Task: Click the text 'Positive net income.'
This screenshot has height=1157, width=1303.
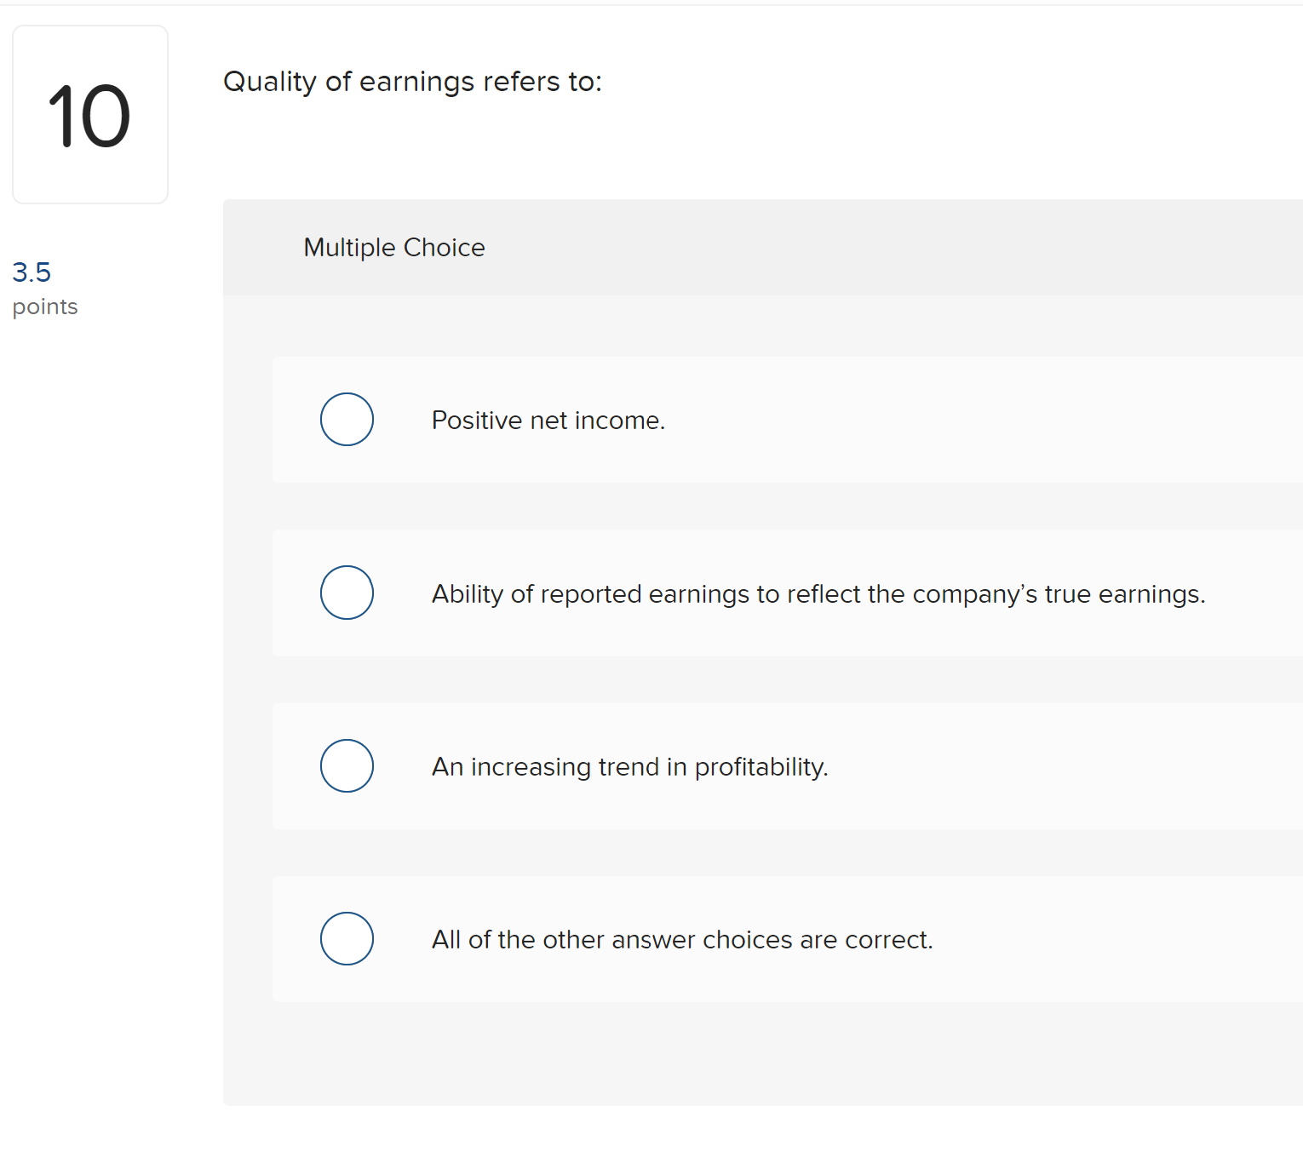Action: 548,420
